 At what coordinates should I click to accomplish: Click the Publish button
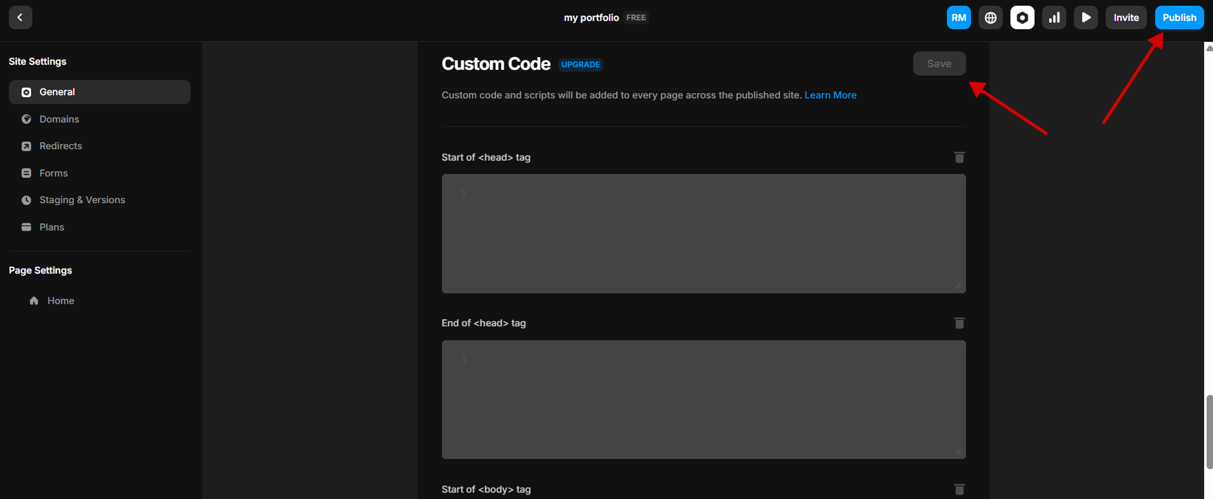(1179, 18)
